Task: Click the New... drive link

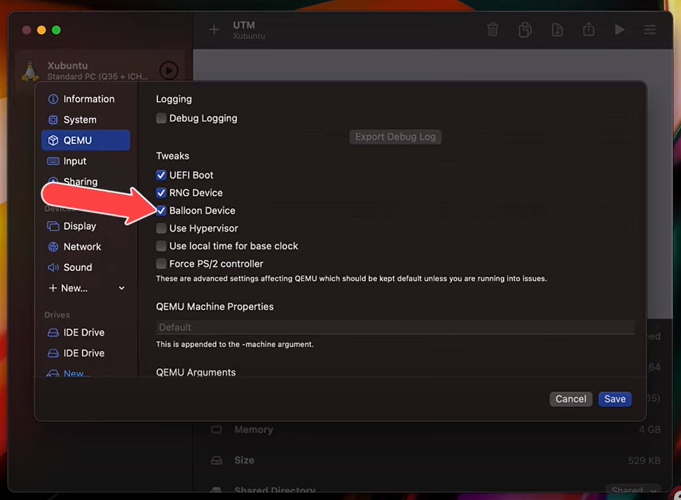Action: 77,373
